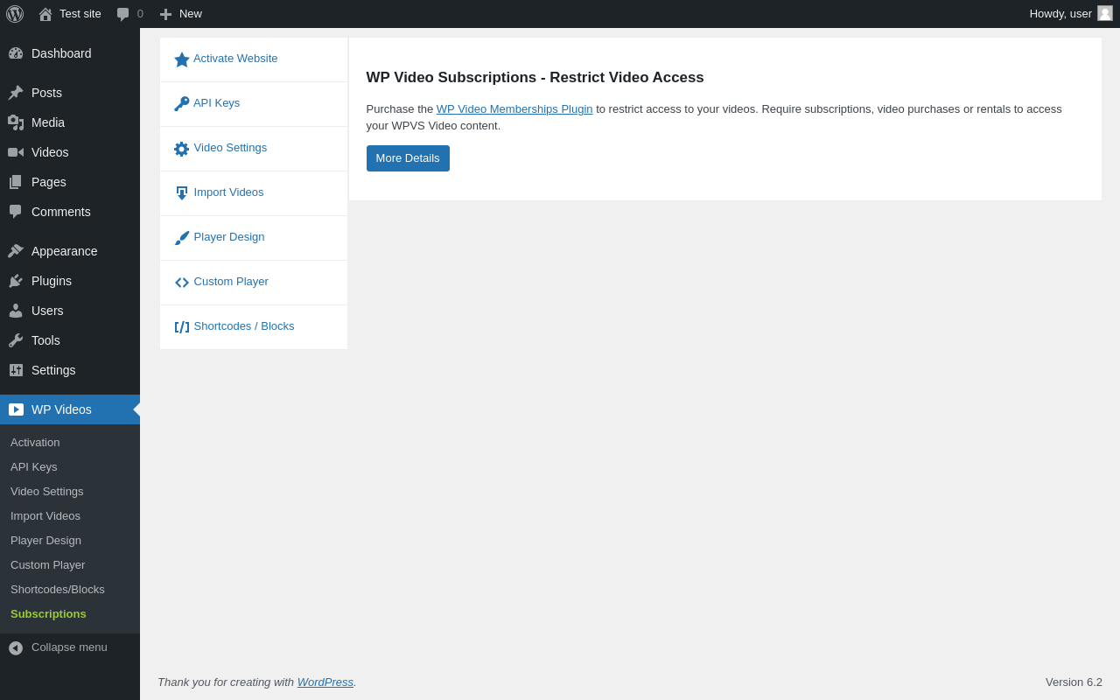The image size is (1120, 700).
Task: Open the Appearance menu
Action: coord(70,251)
